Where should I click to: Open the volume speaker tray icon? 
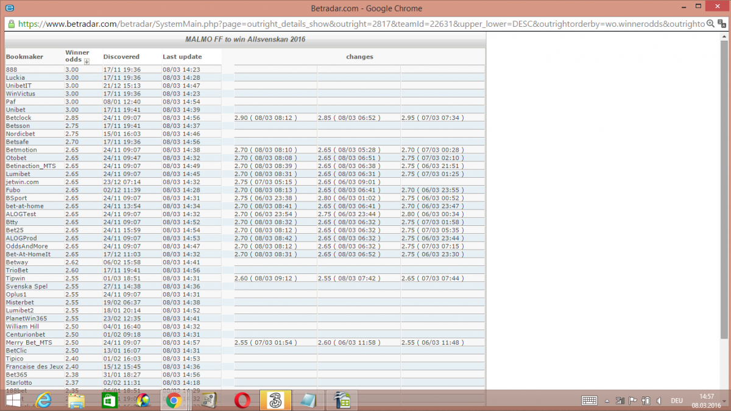[x=659, y=400]
